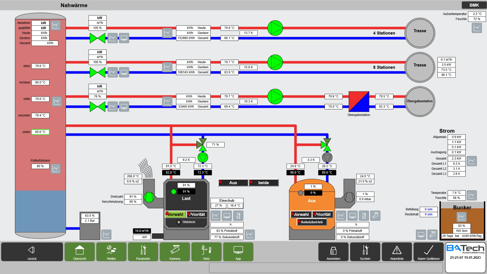Open monitor view for Übergabestation valve

point(124,106)
